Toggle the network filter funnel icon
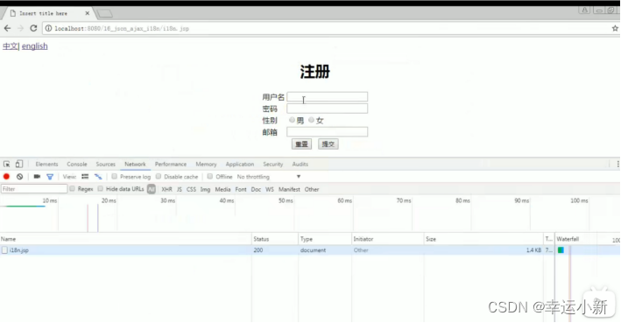Screen dimensions: 621x323 50,177
